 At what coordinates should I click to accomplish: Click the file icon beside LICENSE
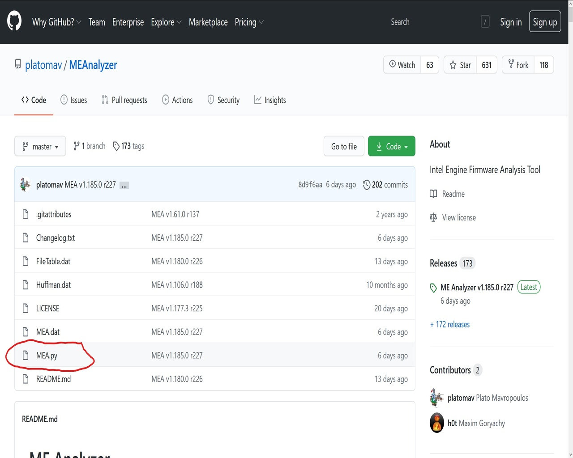click(x=26, y=309)
